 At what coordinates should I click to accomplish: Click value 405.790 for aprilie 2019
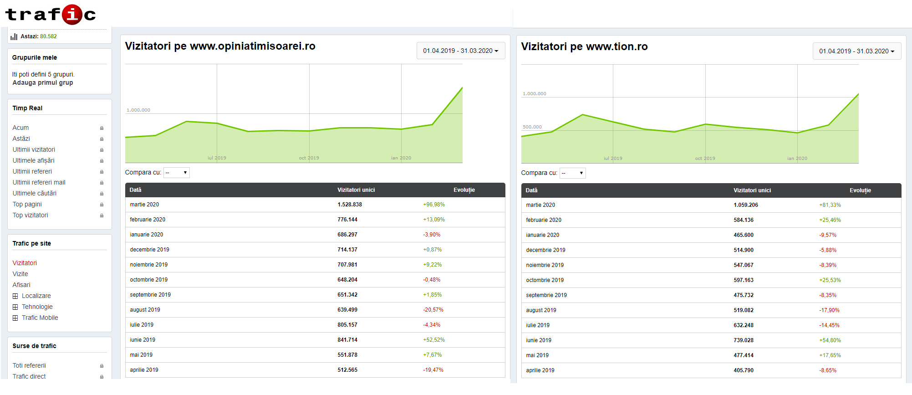744,370
